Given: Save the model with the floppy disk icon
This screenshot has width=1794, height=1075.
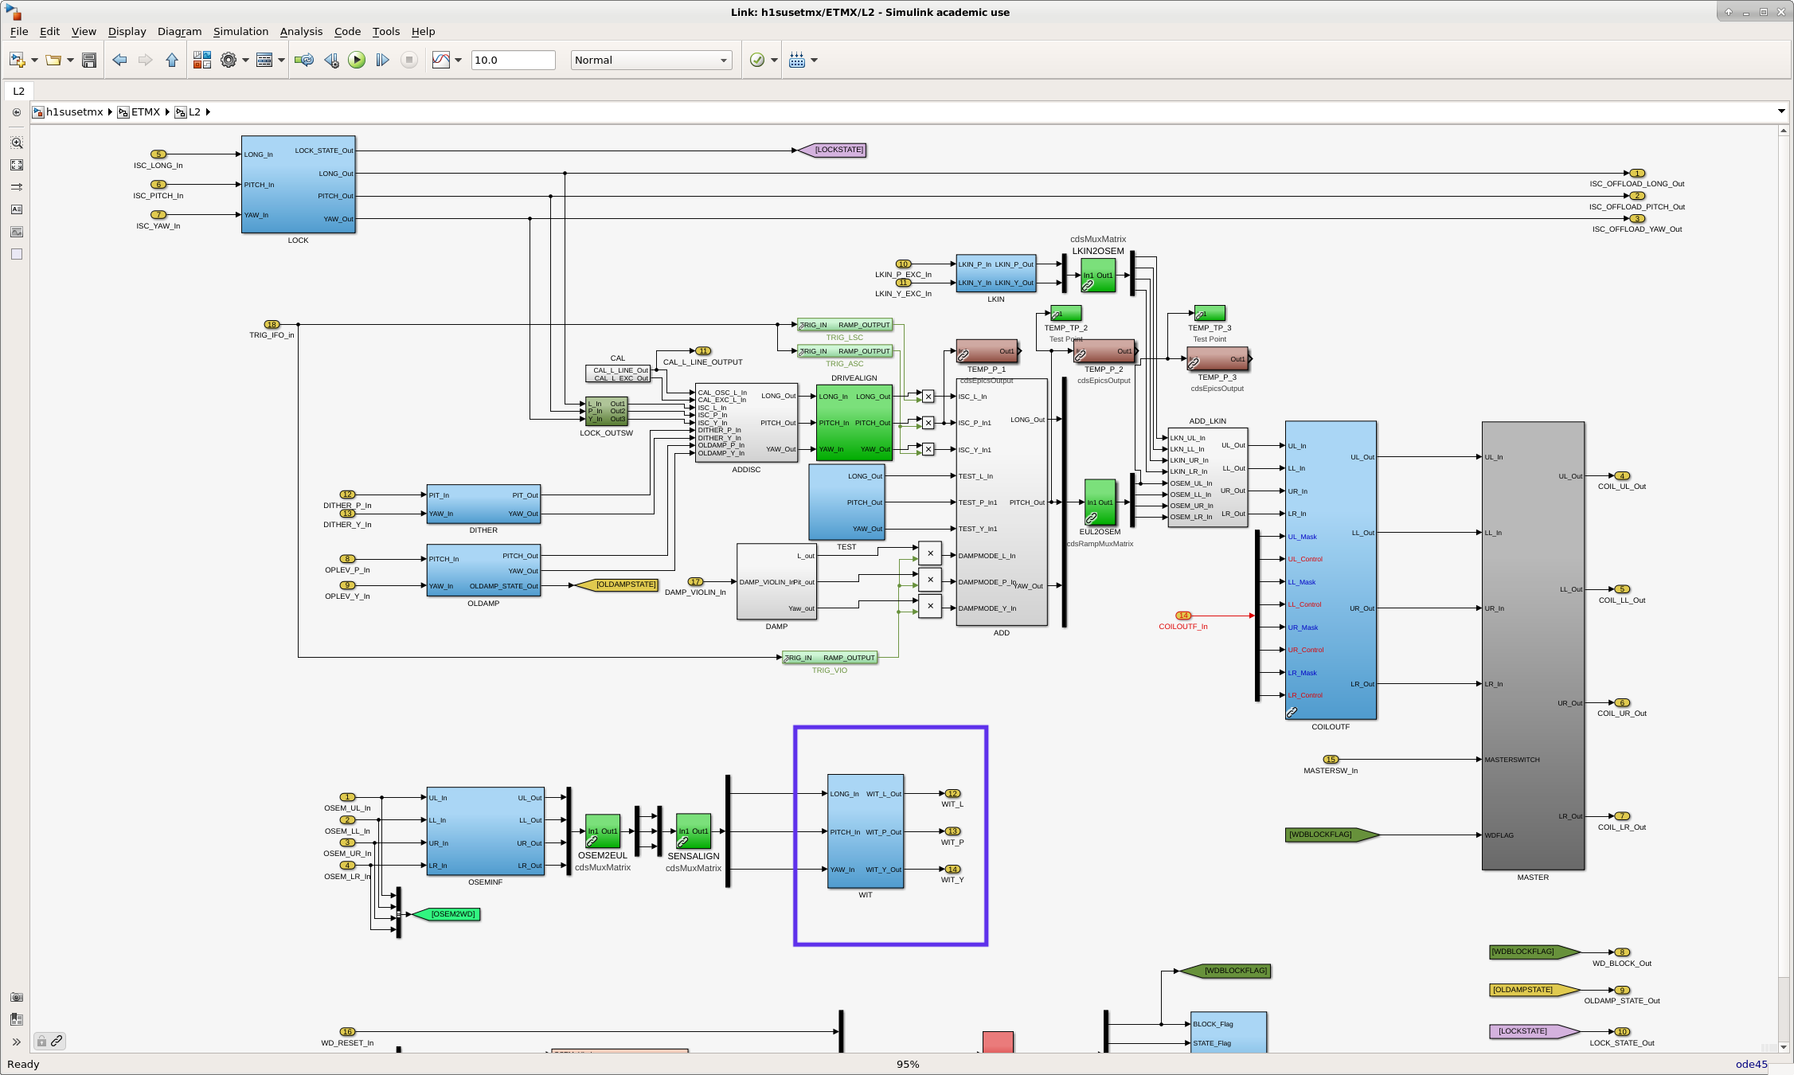Looking at the screenshot, I should point(89,60).
